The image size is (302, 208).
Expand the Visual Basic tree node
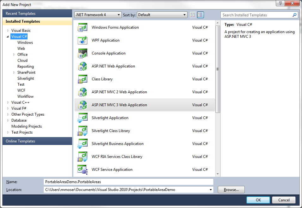pyautogui.click(x=8, y=31)
